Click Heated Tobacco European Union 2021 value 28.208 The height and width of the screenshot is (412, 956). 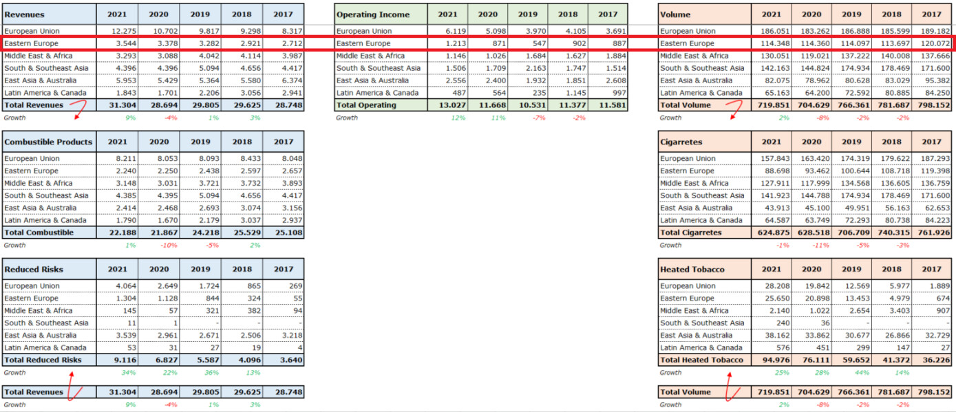pos(776,286)
